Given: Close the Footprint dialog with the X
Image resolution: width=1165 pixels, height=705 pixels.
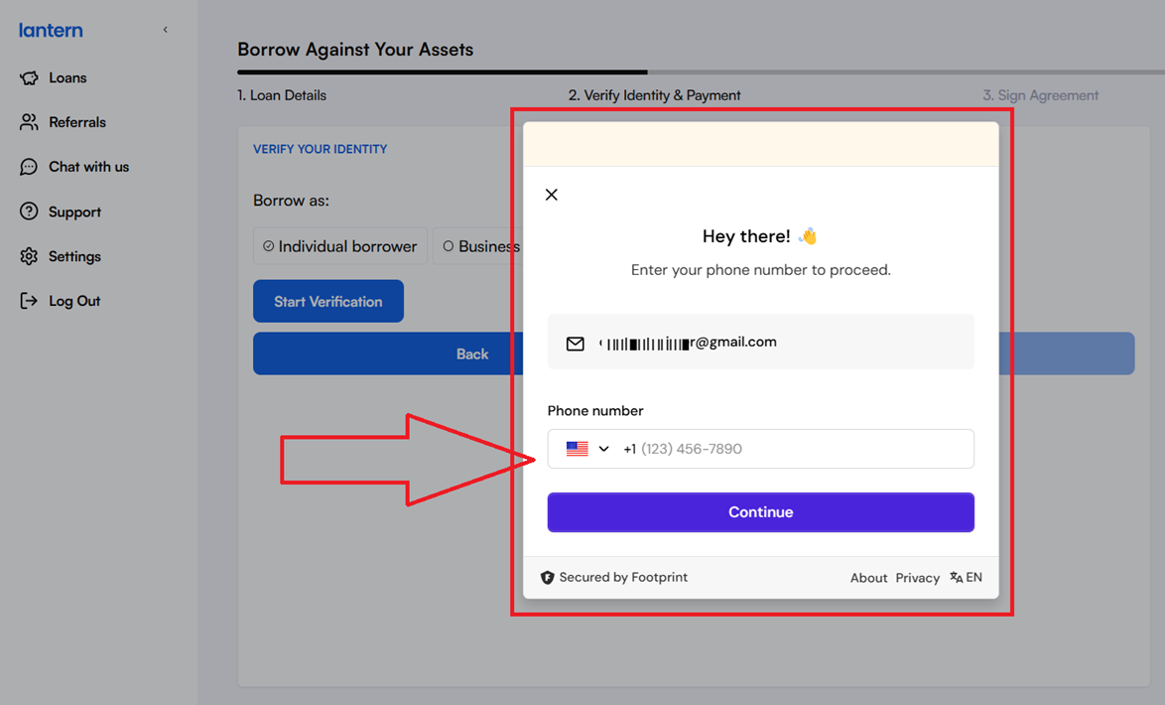Looking at the screenshot, I should [552, 195].
